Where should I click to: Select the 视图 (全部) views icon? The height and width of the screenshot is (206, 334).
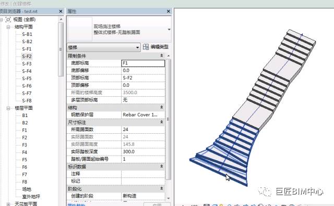pyautogui.click(x=8, y=20)
